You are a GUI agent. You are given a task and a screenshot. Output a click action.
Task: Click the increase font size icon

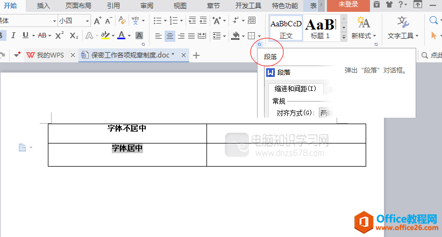click(97, 20)
